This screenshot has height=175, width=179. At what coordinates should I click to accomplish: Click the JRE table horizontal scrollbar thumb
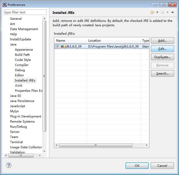(x=96, y=145)
